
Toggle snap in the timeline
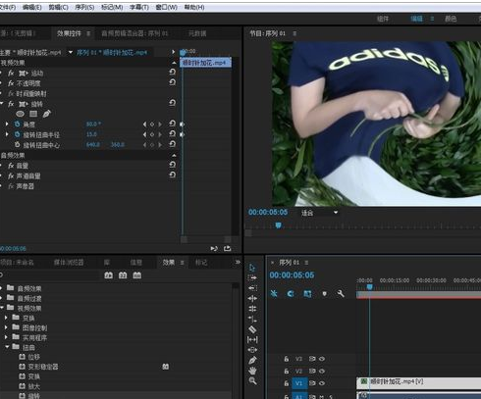(291, 293)
